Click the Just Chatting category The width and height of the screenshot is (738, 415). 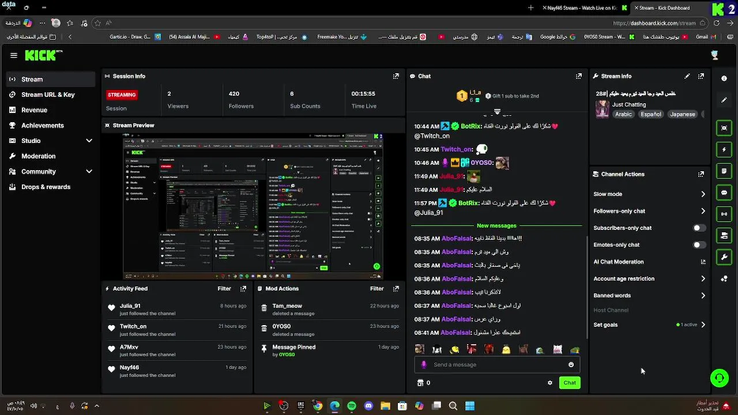coord(629,105)
